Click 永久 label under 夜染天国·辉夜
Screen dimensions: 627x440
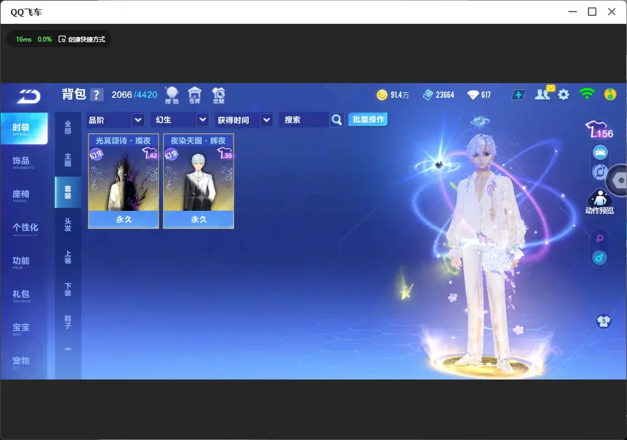[x=199, y=219]
